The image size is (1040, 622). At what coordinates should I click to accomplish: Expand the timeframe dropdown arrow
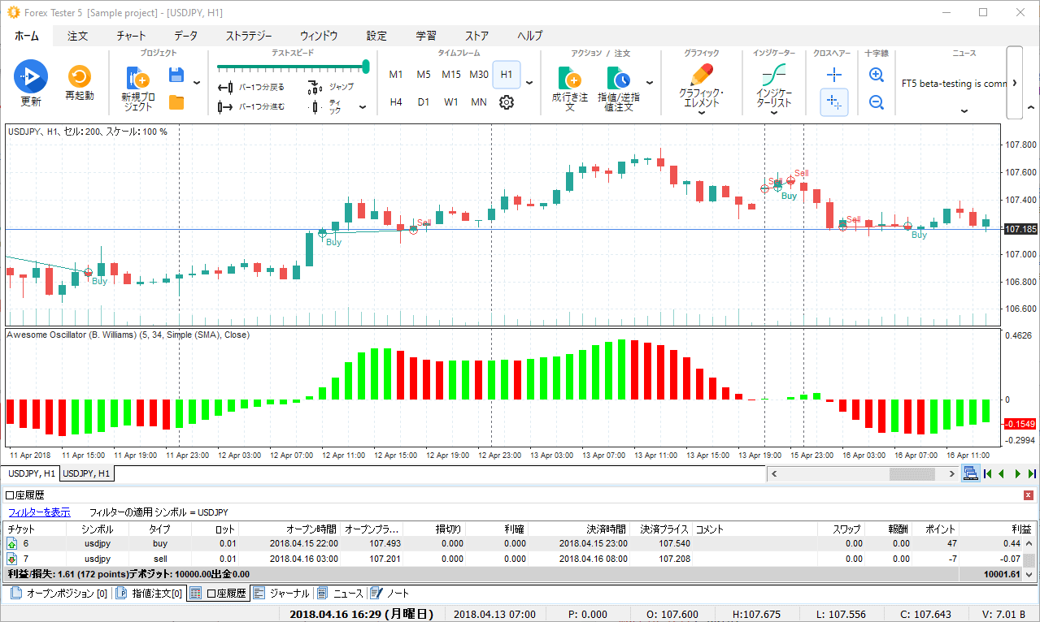point(529,83)
